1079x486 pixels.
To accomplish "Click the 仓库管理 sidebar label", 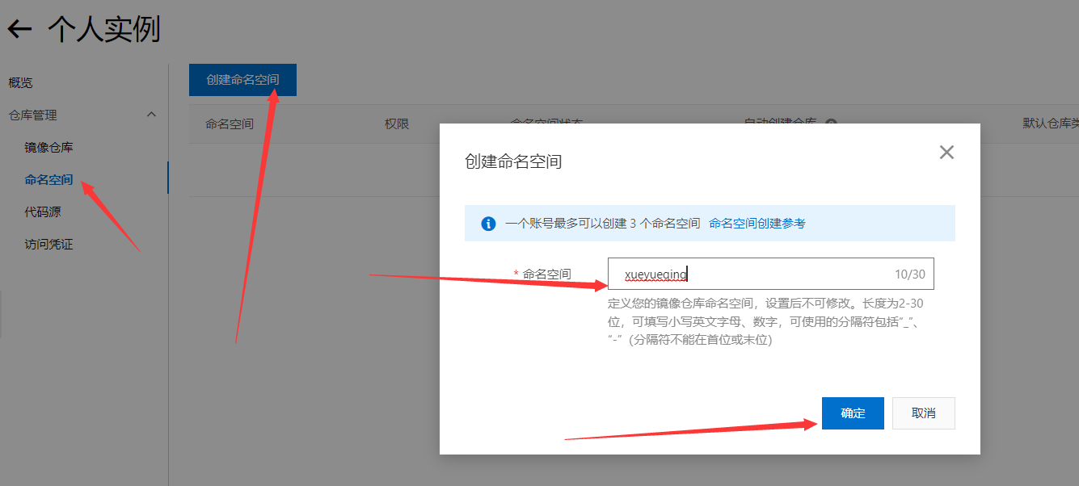I will tap(32, 115).
